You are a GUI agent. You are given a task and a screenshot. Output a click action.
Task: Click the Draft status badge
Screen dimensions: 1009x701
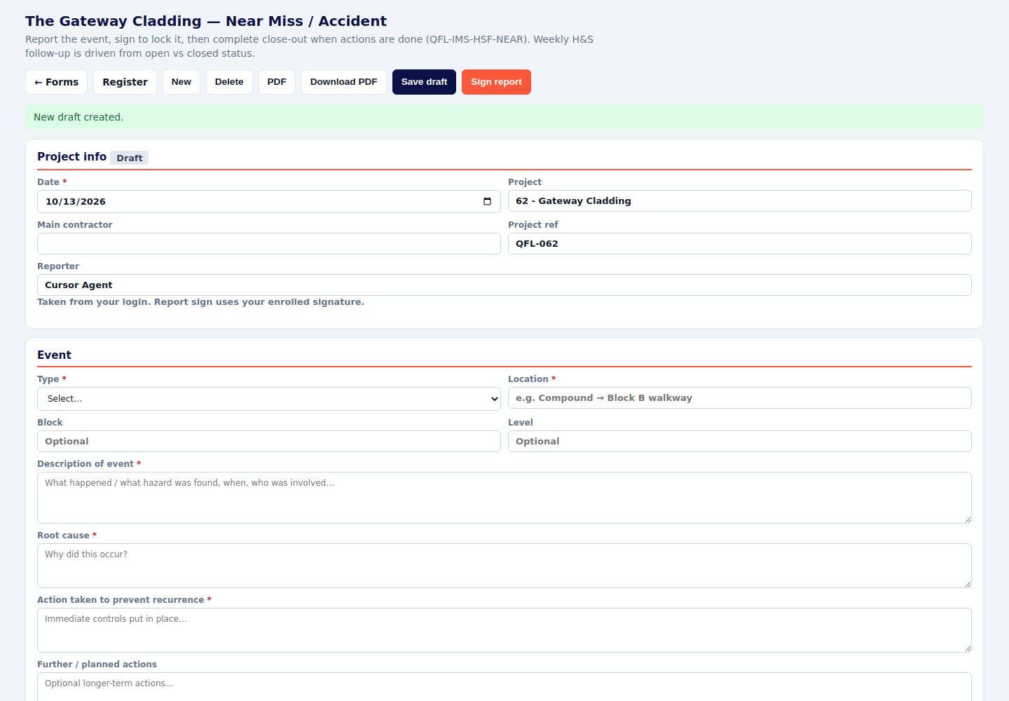[130, 158]
